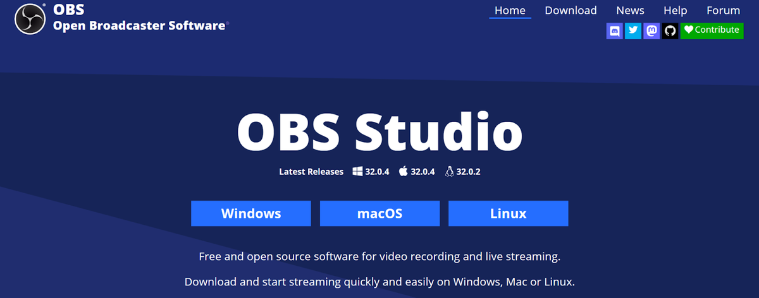Click the "Latest Releases" label

tap(311, 172)
